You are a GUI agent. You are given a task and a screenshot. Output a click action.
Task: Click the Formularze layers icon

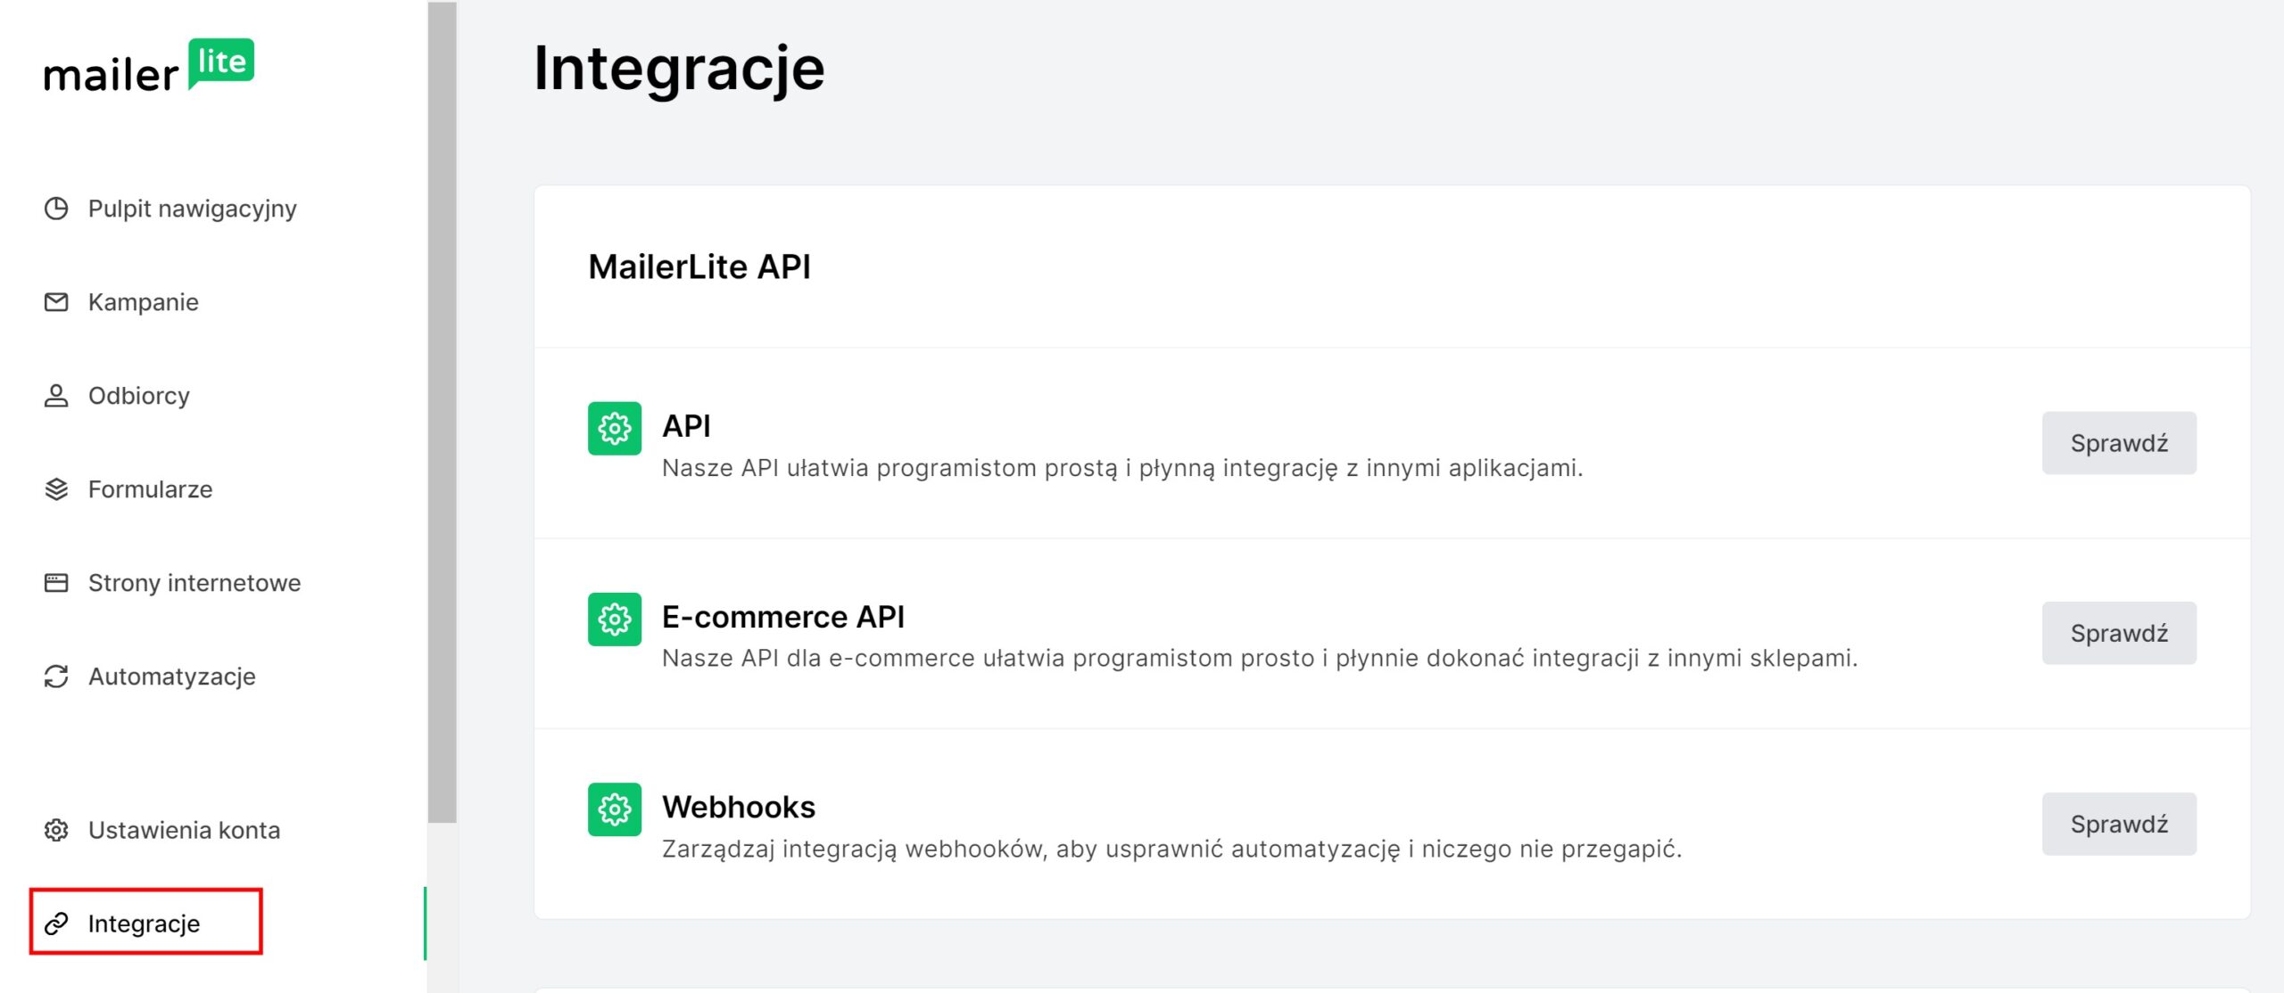tap(56, 489)
